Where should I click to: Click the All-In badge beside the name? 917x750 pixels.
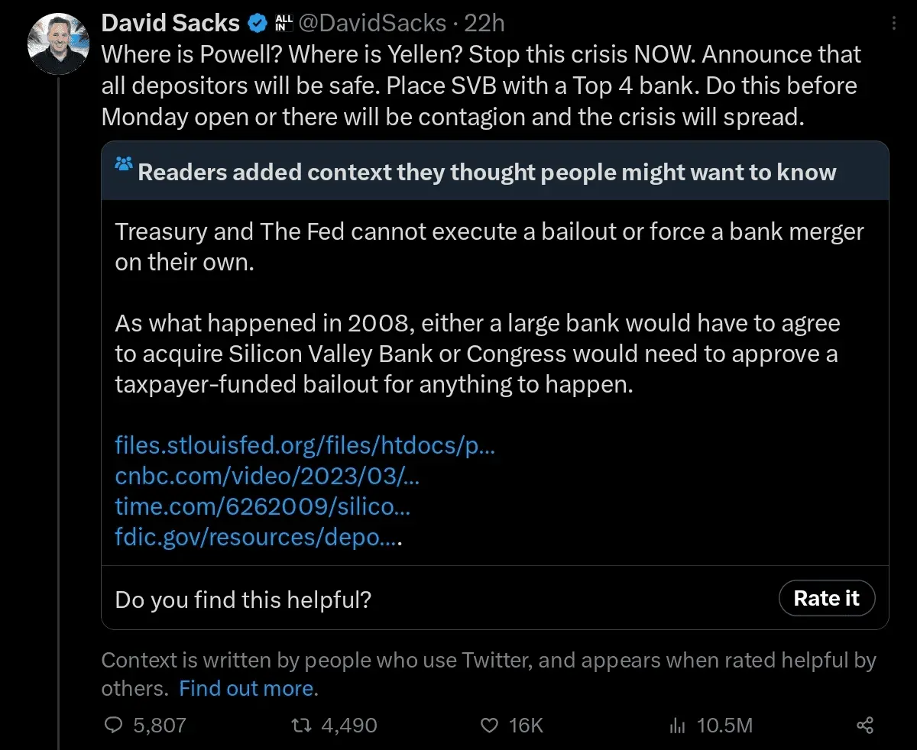pos(283,24)
